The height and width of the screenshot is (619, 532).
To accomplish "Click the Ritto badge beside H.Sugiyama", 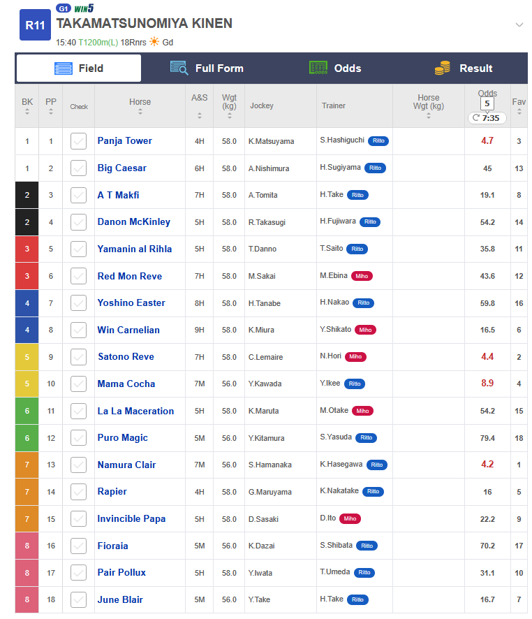I will [x=375, y=168].
